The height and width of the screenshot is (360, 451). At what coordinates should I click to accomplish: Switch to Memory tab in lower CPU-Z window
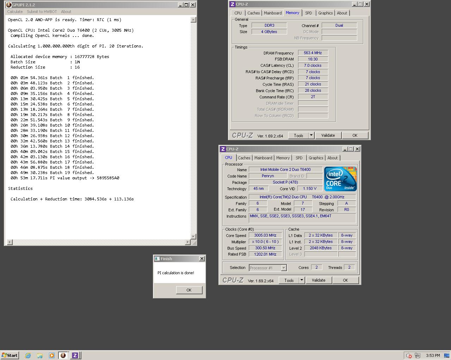[x=283, y=158]
